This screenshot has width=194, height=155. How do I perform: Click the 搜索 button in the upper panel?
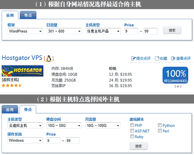(x=172, y=30)
